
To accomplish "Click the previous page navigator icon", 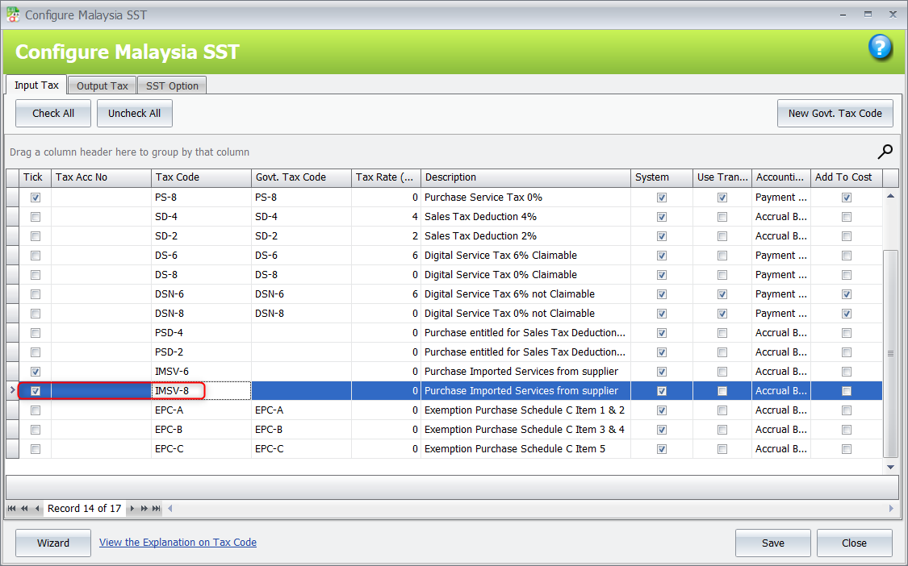I will (x=24, y=509).
